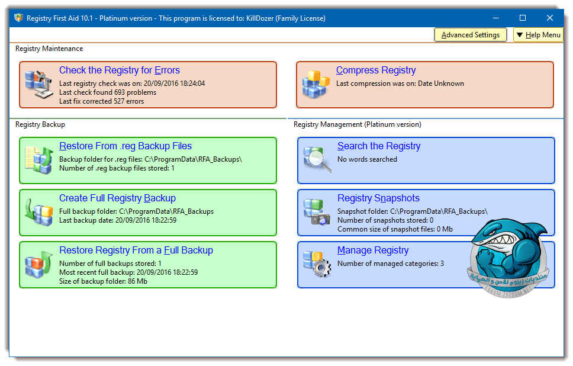This screenshot has width=573, height=366.
Task: Click 'Registry Management (Platinum version)' heading
Action: pos(358,124)
